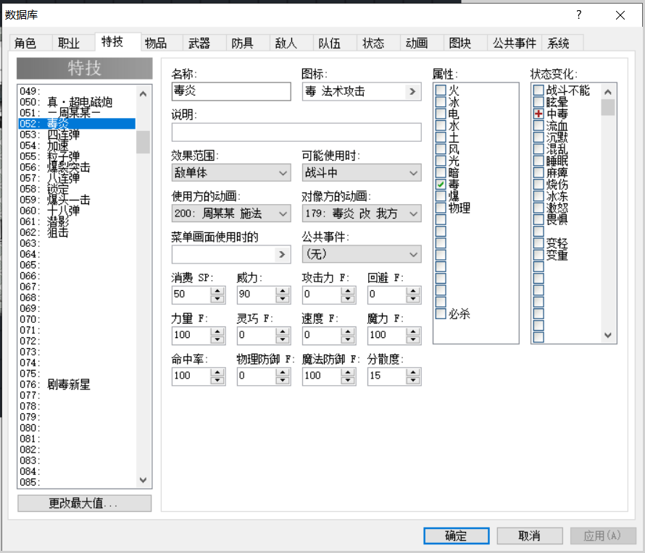Select skill 059 爆头一击 in list
Image resolution: width=645 pixels, height=553 pixels.
coord(77,200)
